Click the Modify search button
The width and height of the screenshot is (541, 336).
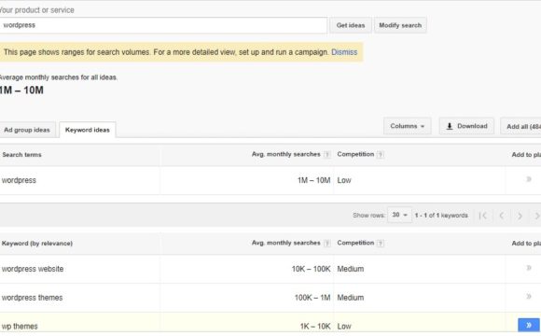pyautogui.click(x=400, y=25)
